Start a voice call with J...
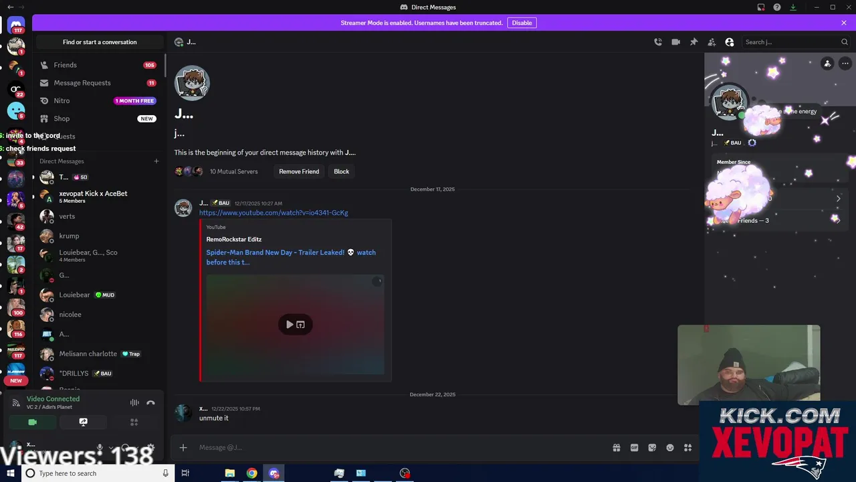The image size is (856, 482). click(x=658, y=42)
